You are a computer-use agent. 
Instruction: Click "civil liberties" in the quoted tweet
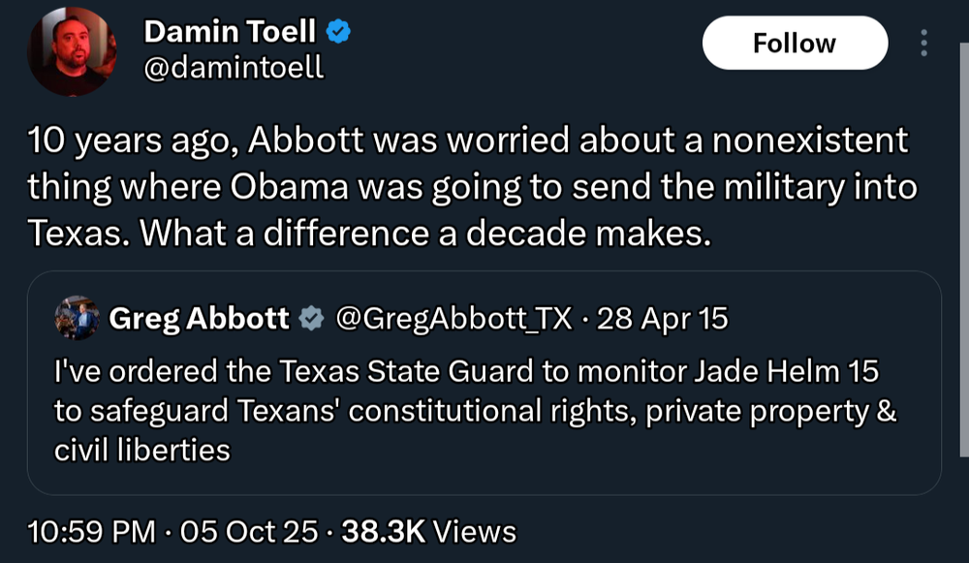click(x=141, y=450)
